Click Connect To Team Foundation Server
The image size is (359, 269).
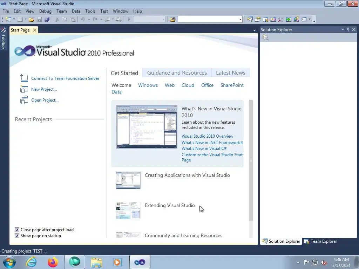coord(65,78)
